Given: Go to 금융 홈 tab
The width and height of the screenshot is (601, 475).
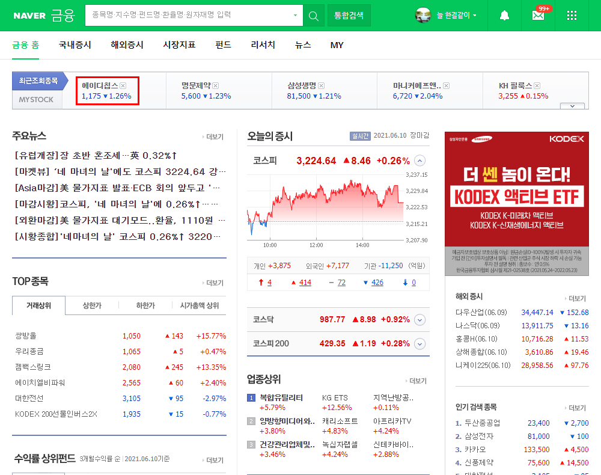Looking at the screenshot, I should coord(25,45).
